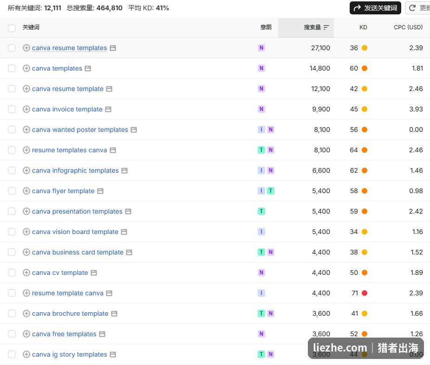Add 'resume templates canva' via its plus icon
This screenshot has width=430, height=365.
coord(26,150)
